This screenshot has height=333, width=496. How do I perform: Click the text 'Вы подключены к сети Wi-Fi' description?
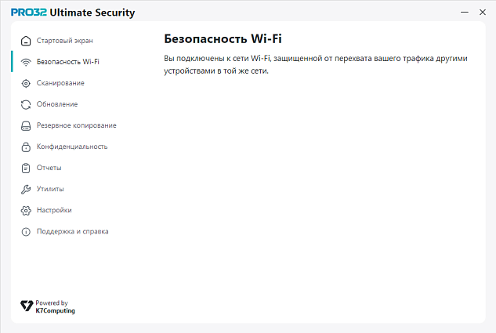point(315,64)
